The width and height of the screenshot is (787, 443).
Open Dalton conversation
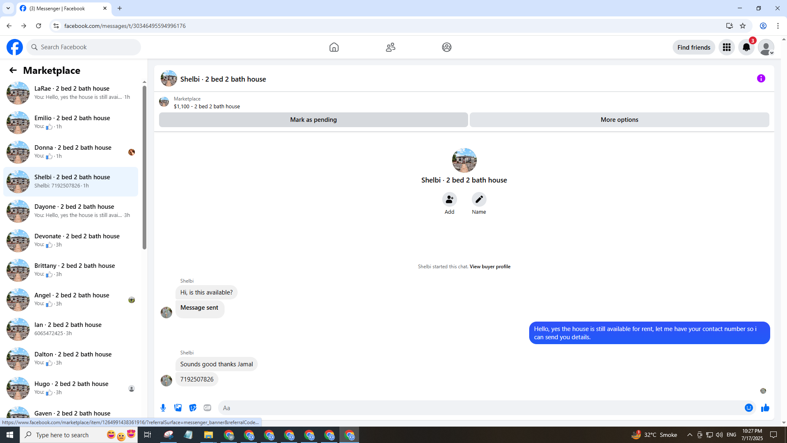click(71, 359)
